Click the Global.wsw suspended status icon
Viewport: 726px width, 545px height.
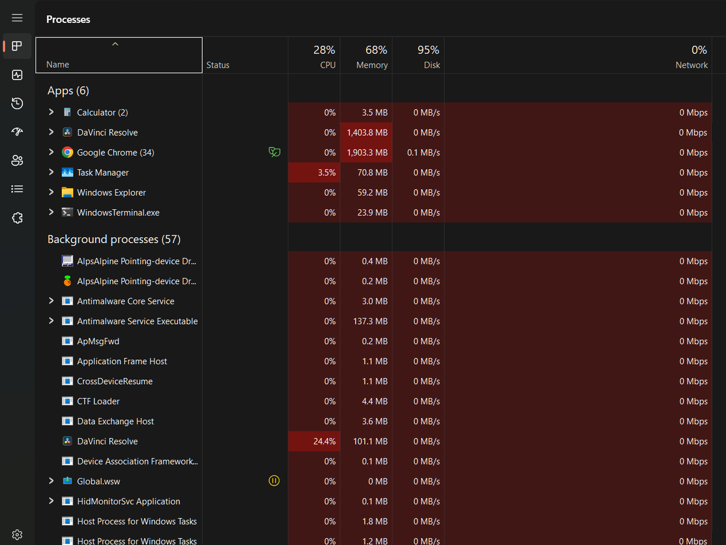tap(274, 481)
